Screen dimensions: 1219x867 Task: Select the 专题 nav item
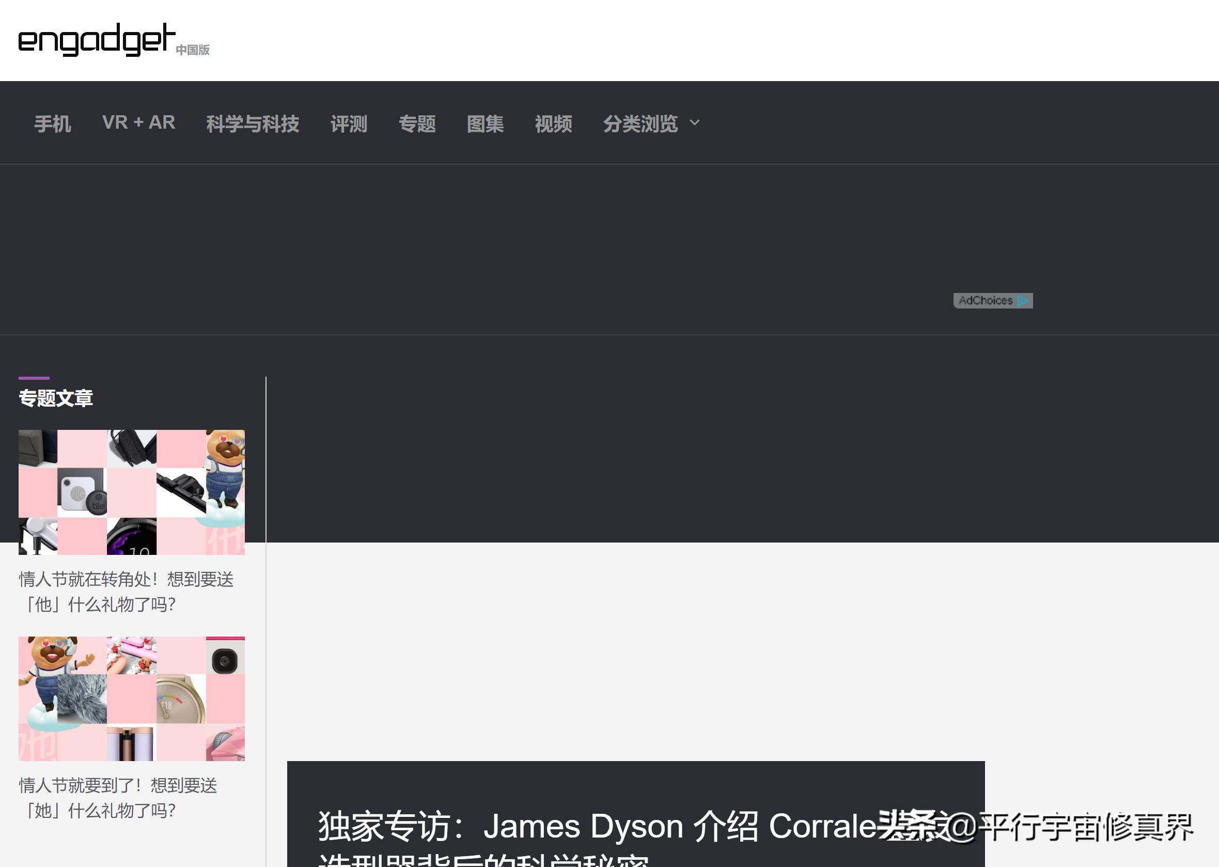pos(417,123)
